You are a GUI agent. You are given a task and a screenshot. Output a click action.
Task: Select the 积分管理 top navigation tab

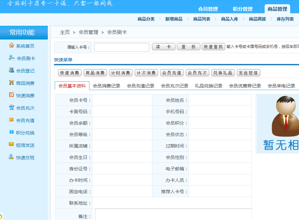(243, 9)
